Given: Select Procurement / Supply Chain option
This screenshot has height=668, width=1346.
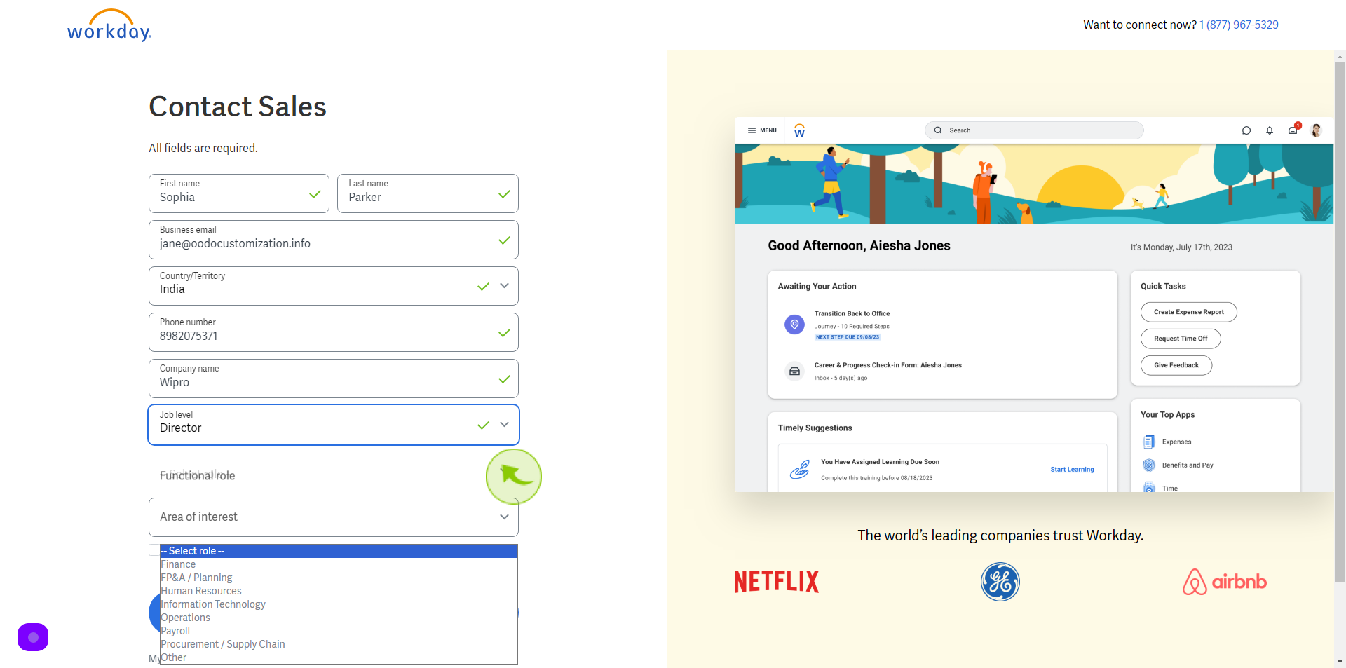Looking at the screenshot, I should (x=339, y=644).
